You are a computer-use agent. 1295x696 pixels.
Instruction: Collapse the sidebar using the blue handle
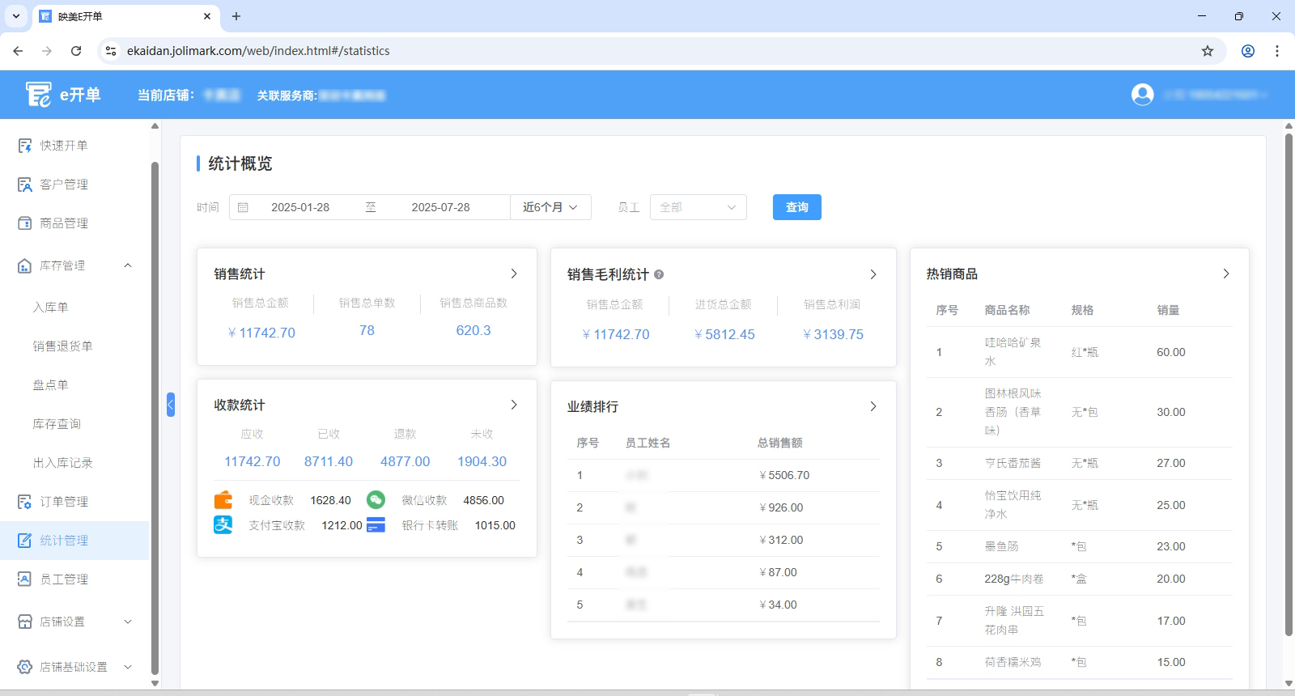coord(171,405)
